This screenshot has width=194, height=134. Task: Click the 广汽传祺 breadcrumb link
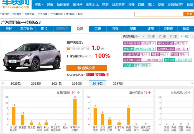click(42, 14)
